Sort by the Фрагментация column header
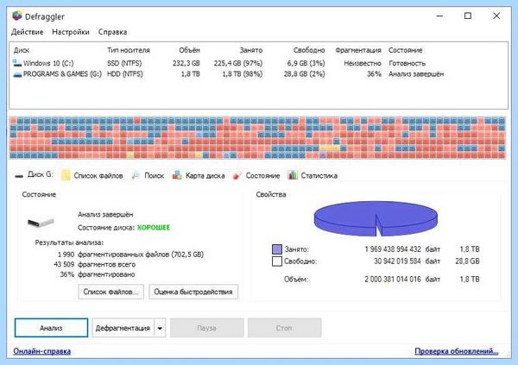The image size is (518, 365). 358,50
